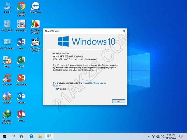
Task: Open the taskbar clock and date
Action: click(171, 136)
